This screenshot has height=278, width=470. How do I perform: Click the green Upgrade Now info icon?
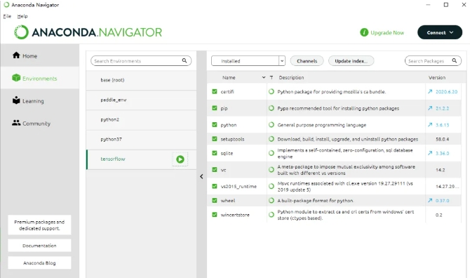(364, 32)
